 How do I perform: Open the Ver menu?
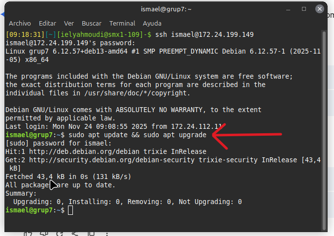click(x=69, y=23)
